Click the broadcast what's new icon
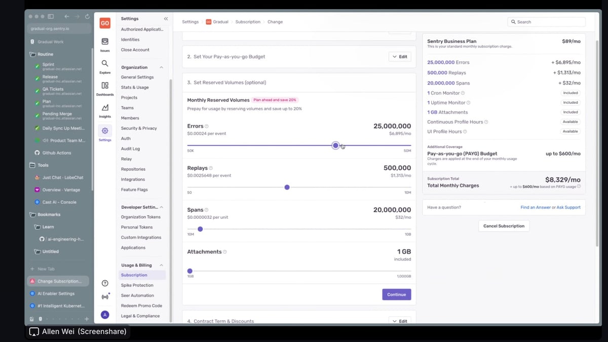Viewport: 608px width, 342px height. 105,297
